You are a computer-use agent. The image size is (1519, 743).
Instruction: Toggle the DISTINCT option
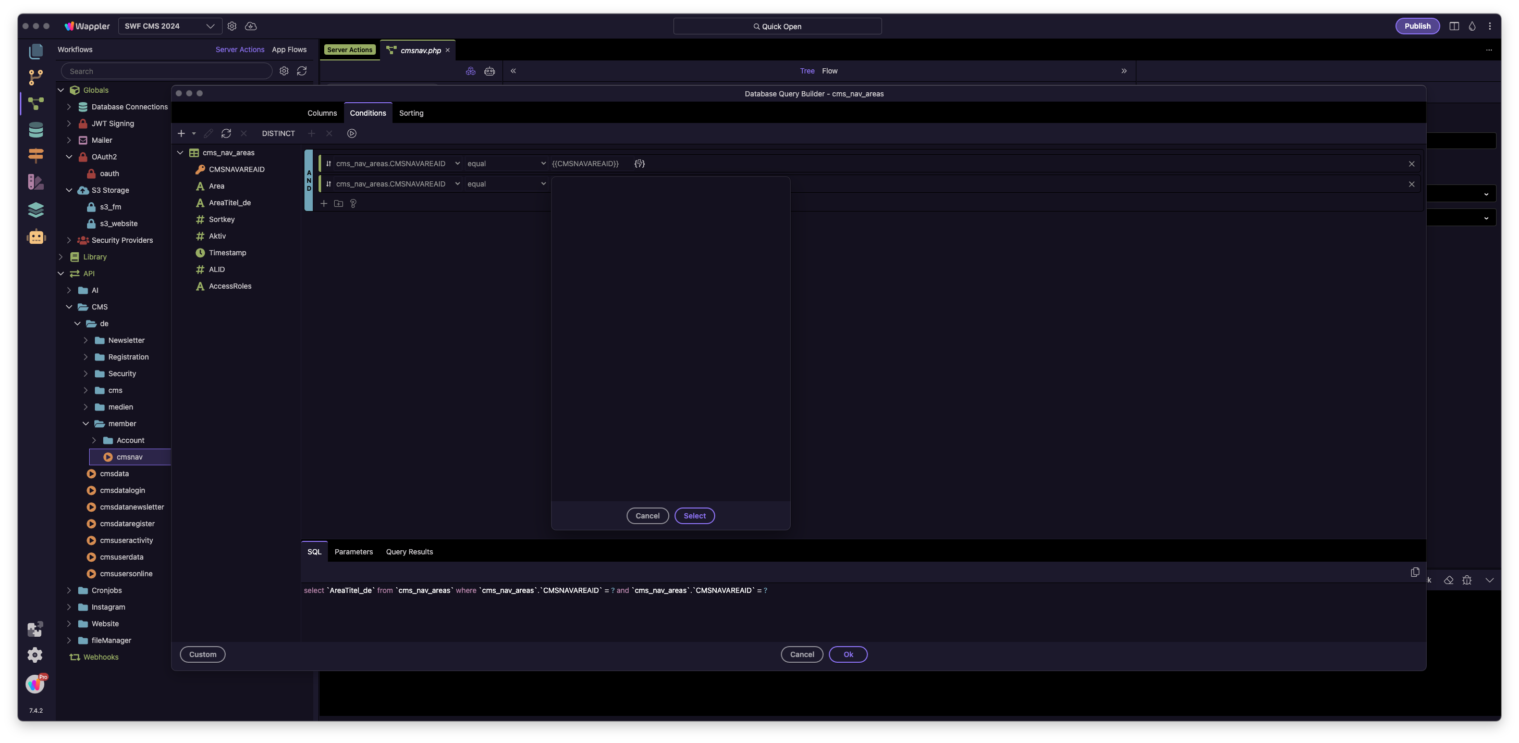tap(278, 134)
